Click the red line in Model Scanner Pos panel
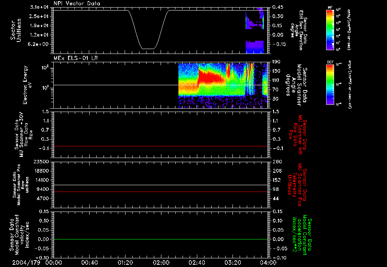The width and height of the screenshot is (387, 267). 161,192
